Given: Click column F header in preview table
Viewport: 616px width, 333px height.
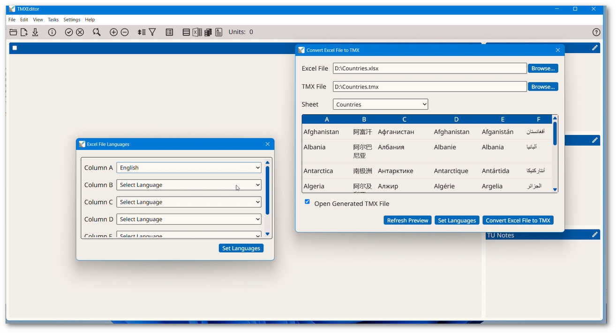Looking at the screenshot, I should (539, 119).
